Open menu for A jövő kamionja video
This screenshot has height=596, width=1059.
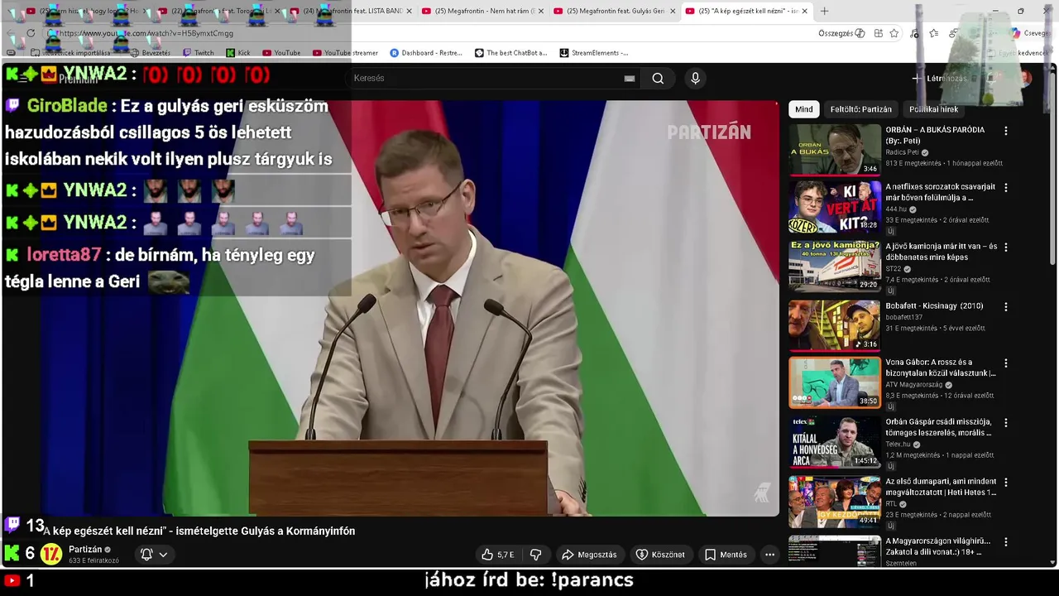(1006, 247)
